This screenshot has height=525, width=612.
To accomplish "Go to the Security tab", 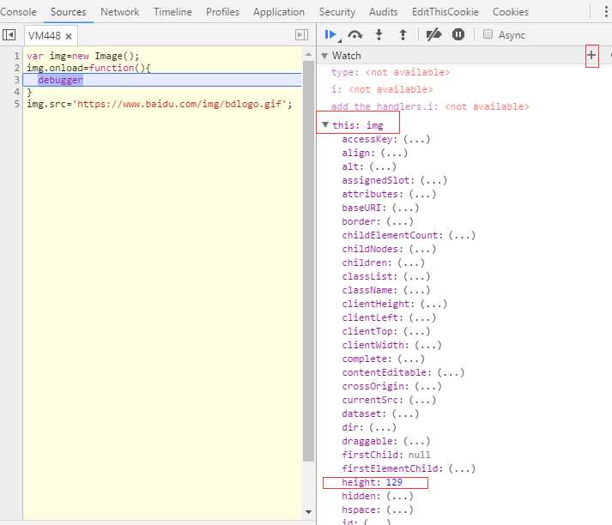I will 336,12.
